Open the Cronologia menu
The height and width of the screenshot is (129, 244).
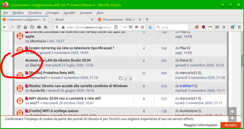[x=52, y=13]
